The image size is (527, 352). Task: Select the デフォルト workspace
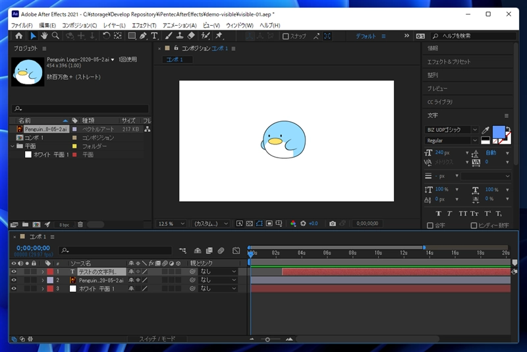366,36
